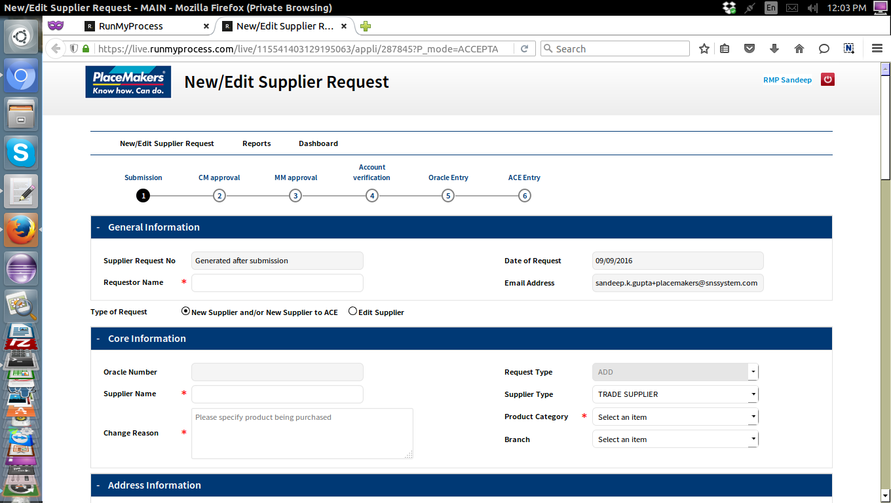Launch Skype from the dock

click(x=21, y=153)
